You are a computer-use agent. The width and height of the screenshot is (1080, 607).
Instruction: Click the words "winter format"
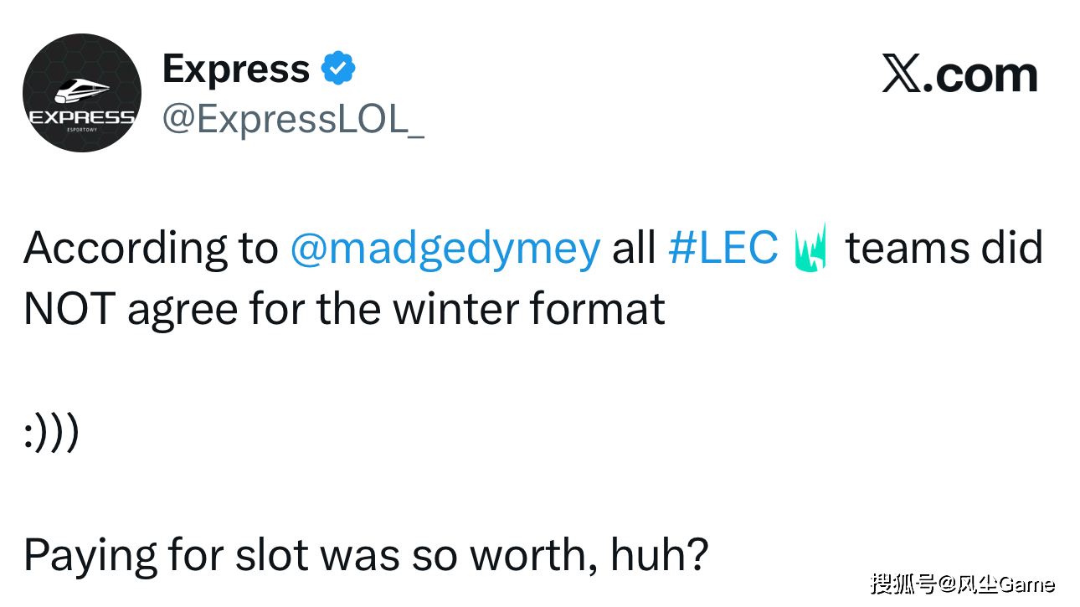pos(529,310)
